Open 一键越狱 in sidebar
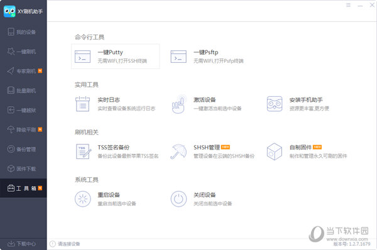Viewport: 377px width, 250px height. click(x=23, y=110)
